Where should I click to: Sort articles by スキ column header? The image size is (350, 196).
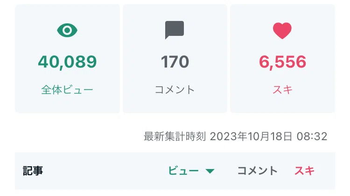click(304, 171)
